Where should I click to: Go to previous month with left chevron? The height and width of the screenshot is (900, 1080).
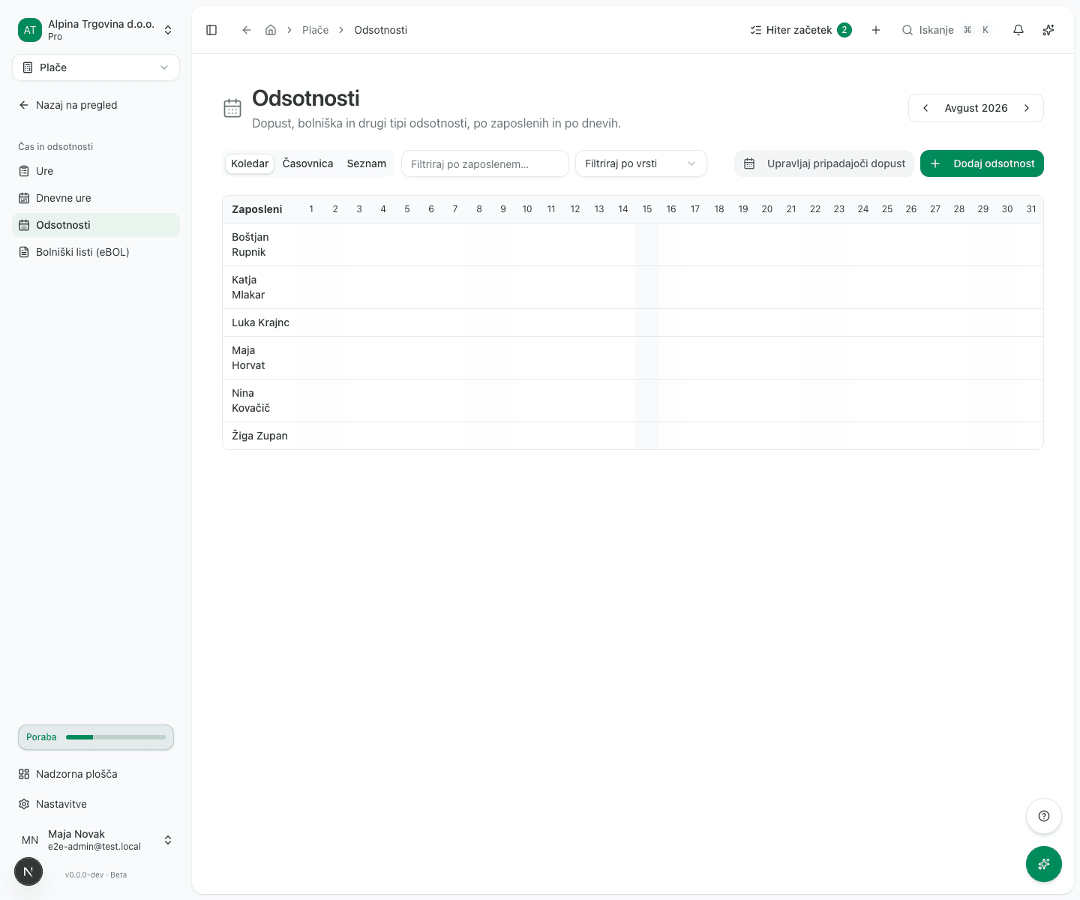pyautogui.click(x=925, y=108)
